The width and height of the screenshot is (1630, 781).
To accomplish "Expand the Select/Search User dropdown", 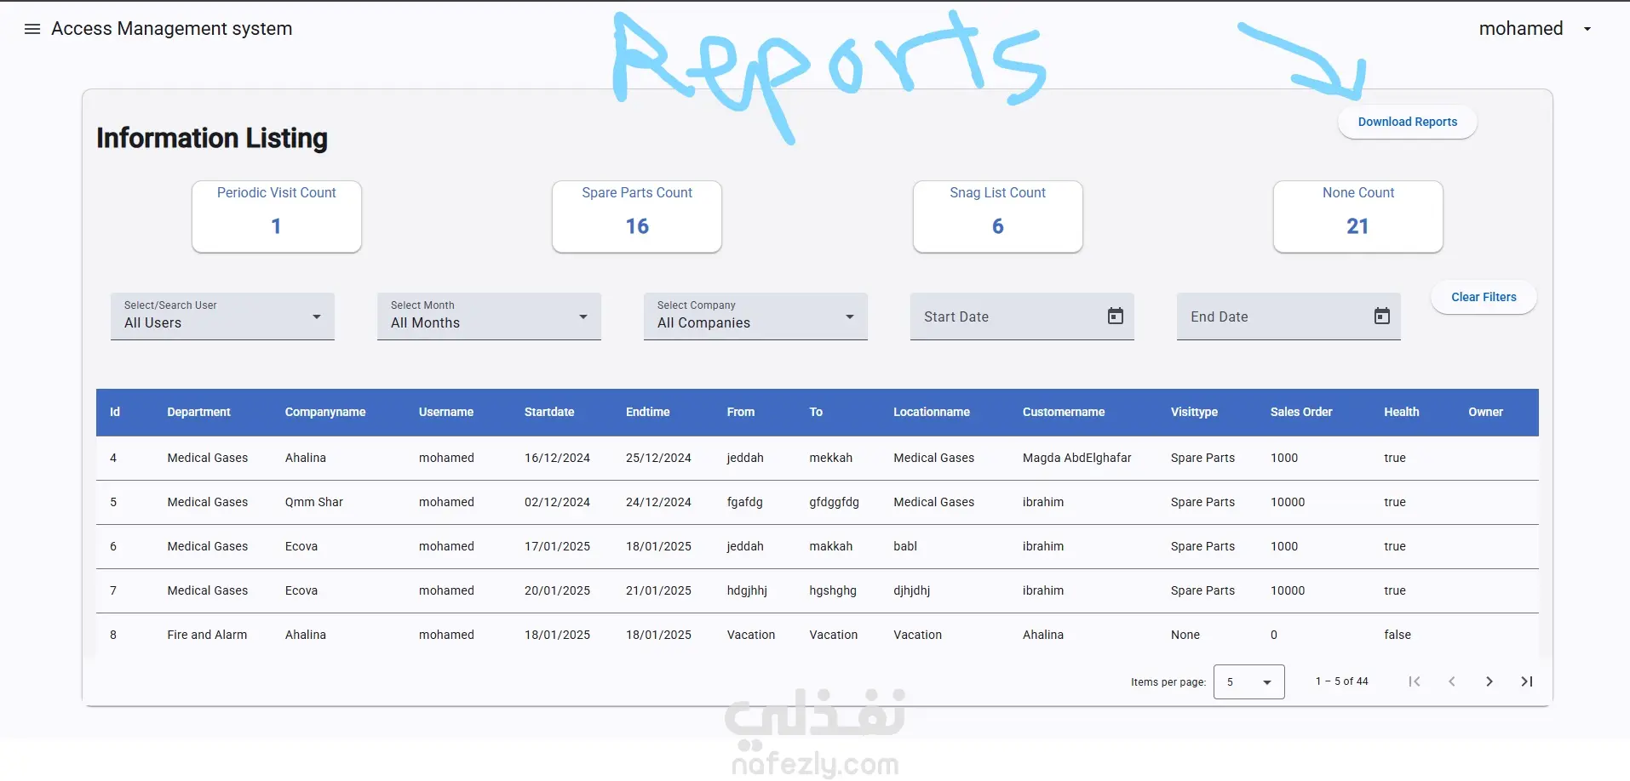I will [222, 316].
